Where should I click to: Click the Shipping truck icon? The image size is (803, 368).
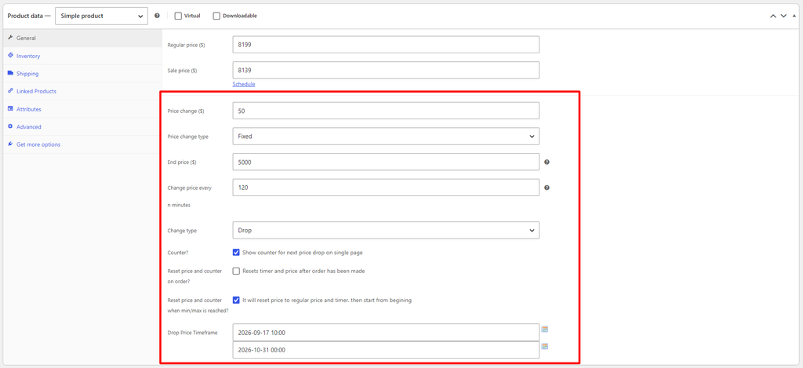click(x=10, y=73)
